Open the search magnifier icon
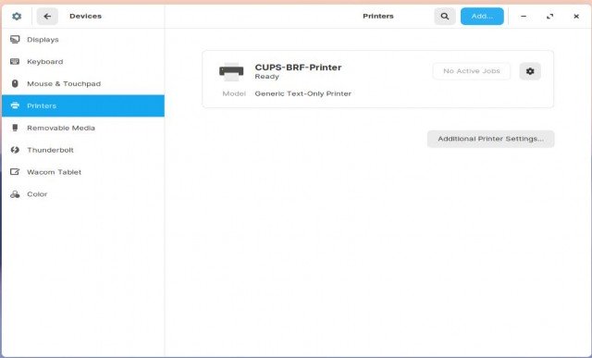Viewport: 592px width, 358px height. click(x=445, y=17)
